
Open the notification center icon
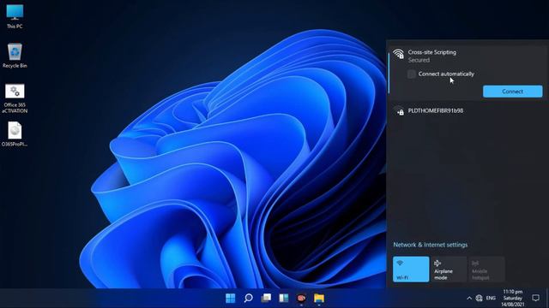coord(535,298)
